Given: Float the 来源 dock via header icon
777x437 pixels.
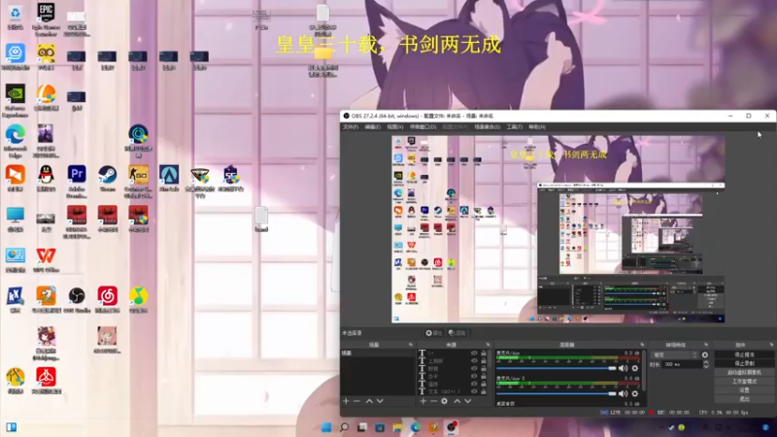Looking at the screenshot, I should (x=489, y=345).
